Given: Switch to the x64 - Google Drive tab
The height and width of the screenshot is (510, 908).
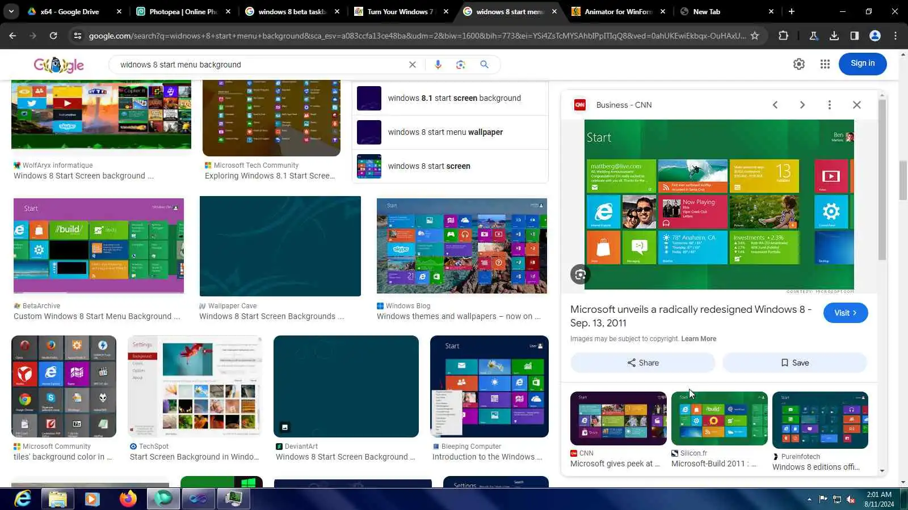Looking at the screenshot, I should (x=75, y=11).
